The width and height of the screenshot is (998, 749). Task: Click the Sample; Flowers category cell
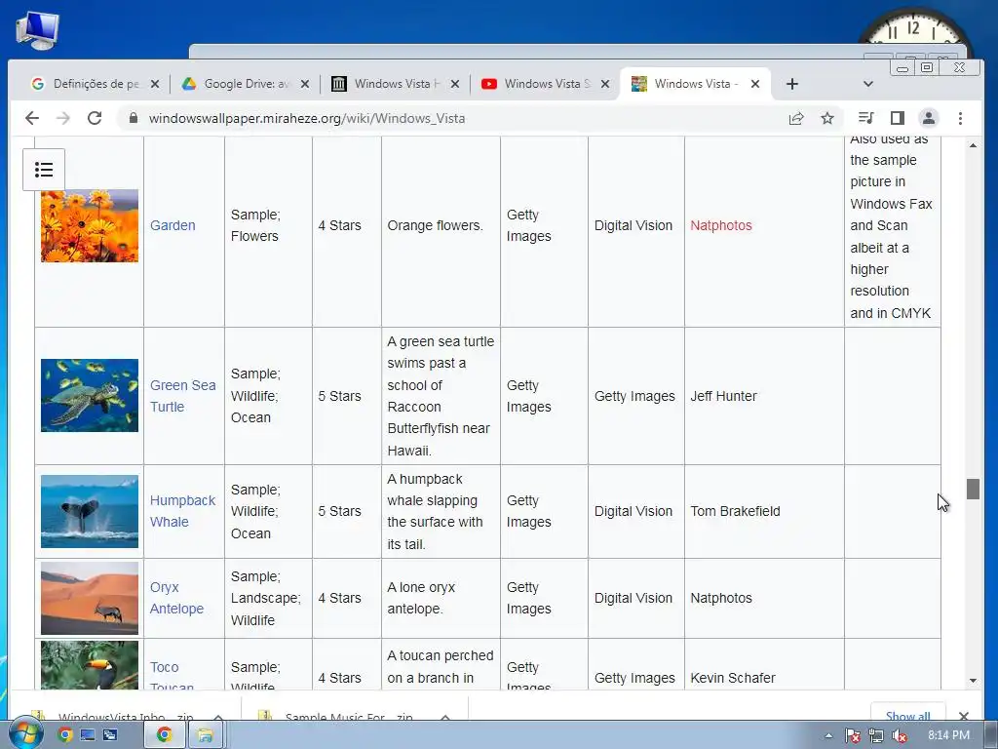pos(268,232)
